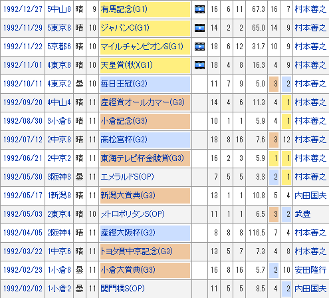Open the 1中京6 meeting link
The width and height of the screenshot is (329, 298).
click(x=59, y=251)
